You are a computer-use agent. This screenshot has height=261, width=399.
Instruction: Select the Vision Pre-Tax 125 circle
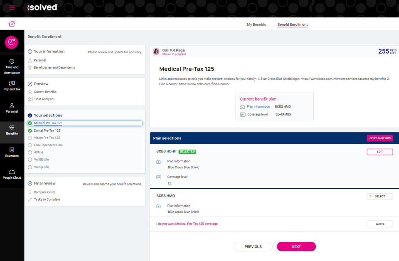coord(30,138)
